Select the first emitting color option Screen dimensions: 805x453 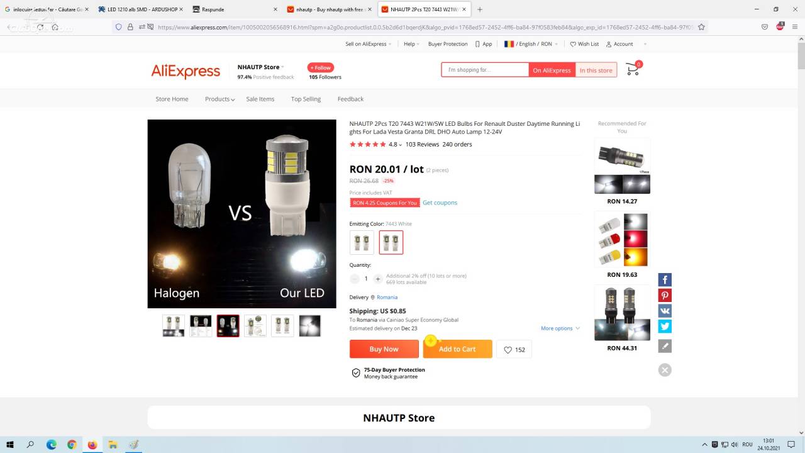[362, 242]
